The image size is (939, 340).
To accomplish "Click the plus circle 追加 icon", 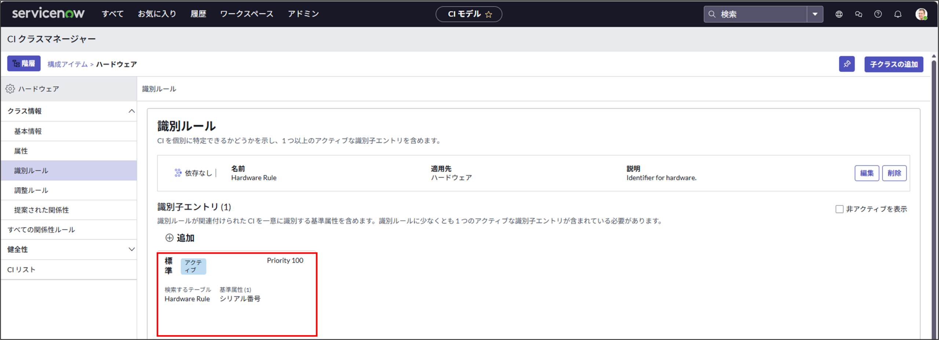I will coord(169,238).
